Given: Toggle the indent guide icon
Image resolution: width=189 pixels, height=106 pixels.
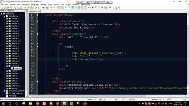Looking at the screenshot, I should (73, 8).
